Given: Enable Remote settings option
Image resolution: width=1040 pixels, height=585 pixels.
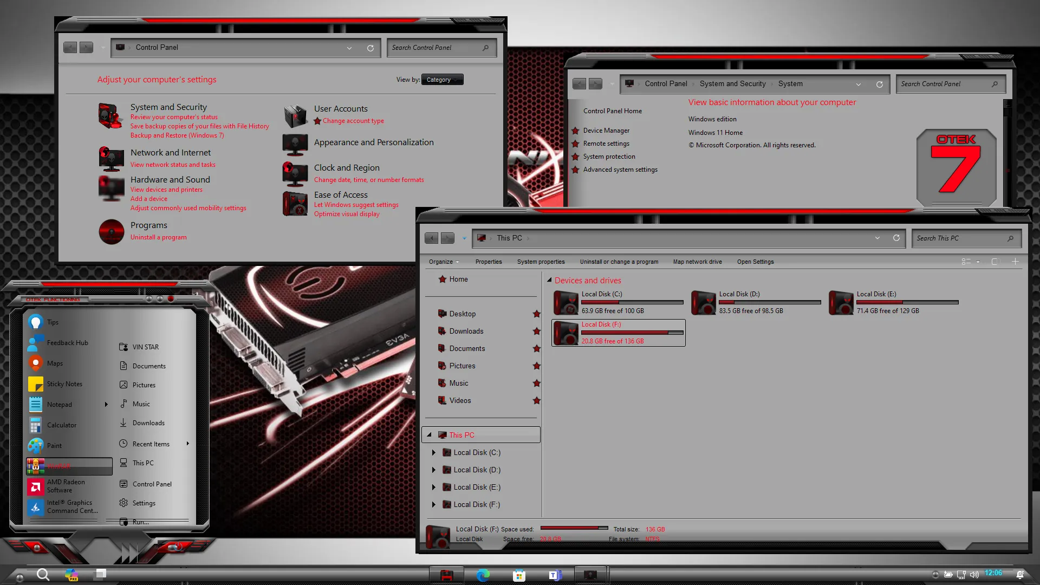Looking at the screenshot, I should point(606,143).
